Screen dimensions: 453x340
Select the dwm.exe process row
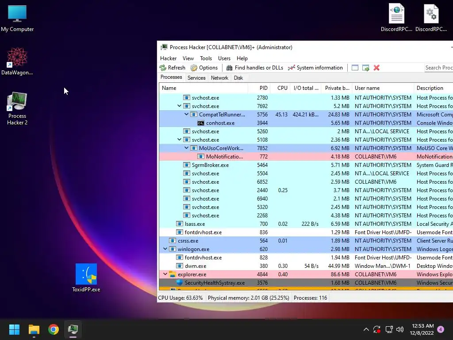coord(306,266)
